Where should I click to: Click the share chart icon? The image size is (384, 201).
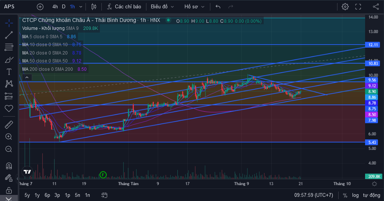click(x=376, y=6)
